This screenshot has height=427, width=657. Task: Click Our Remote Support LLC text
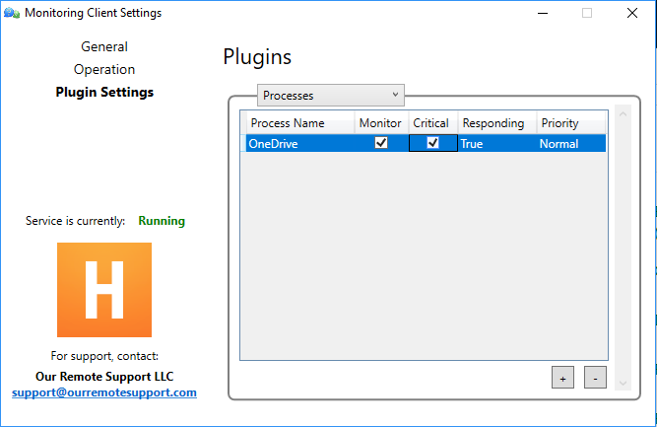pyautogui.click(x=104, y=377)
